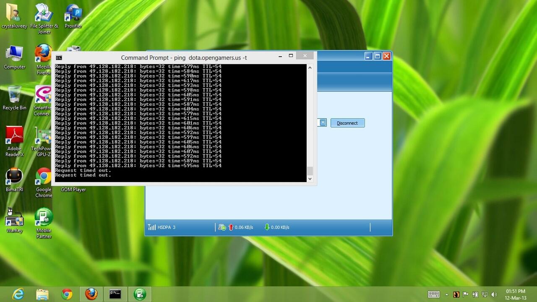Screen dimensions: 537x302
Task: Open the Action Center flag icon
Action: click(466, 294)
